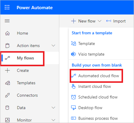Click the Template option icon
134x123 pixels.
tap(74, 43)
